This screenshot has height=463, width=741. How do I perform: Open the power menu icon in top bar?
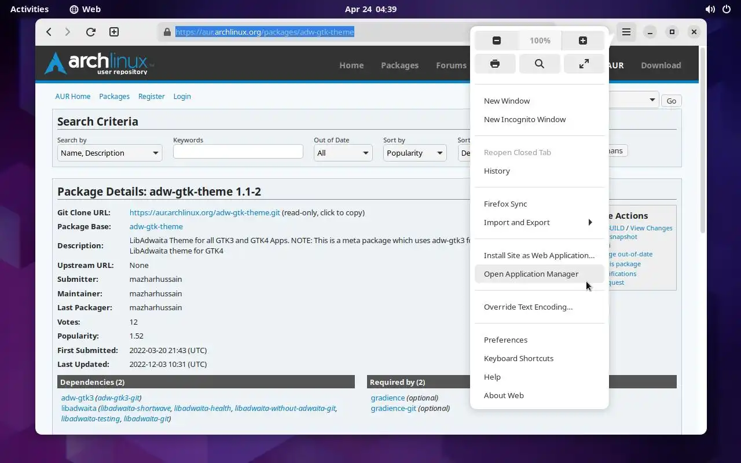click(727, 9)
